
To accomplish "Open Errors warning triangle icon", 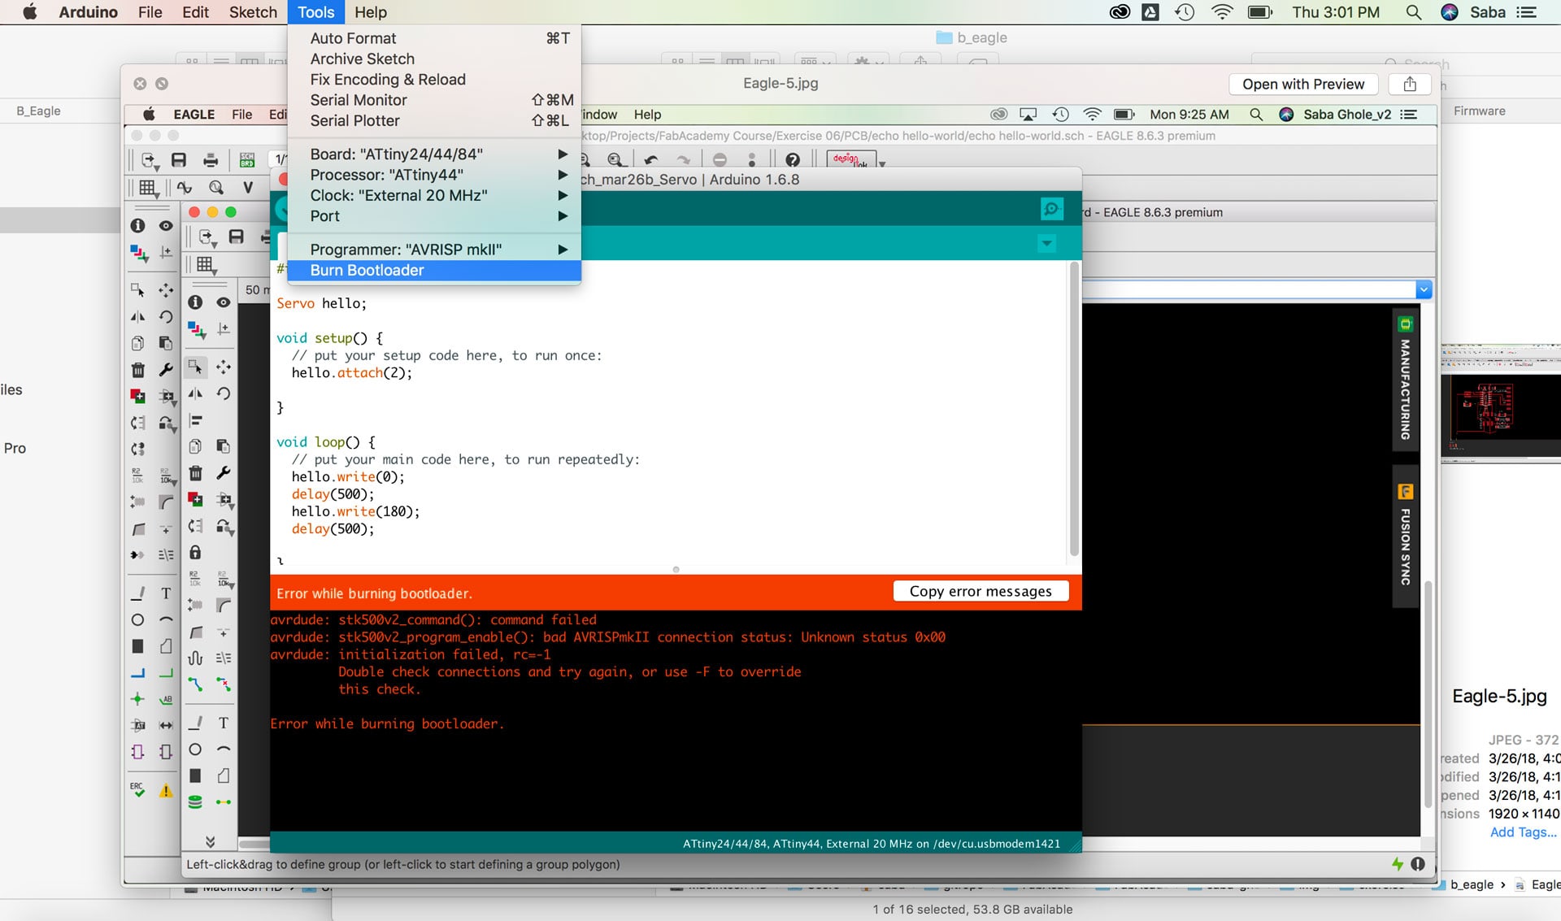I will (x=166, y=790).
